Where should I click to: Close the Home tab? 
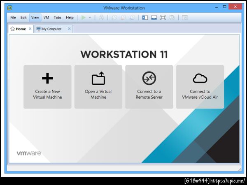[30, 29]
